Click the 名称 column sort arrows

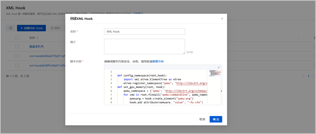point(37,38)
